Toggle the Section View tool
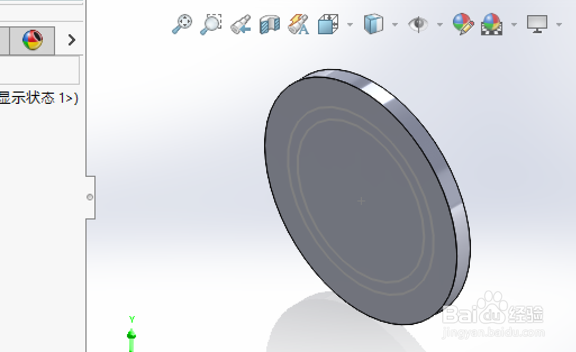 coord(270,25)
